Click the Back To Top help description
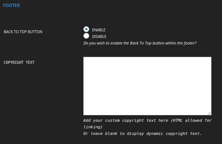The width and height of the screenshot is (222, 144). (x=140, y=43)
